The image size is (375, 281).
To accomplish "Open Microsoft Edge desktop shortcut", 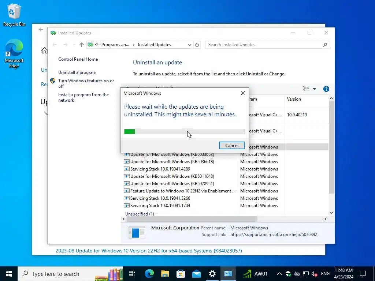I will [14, 53].
